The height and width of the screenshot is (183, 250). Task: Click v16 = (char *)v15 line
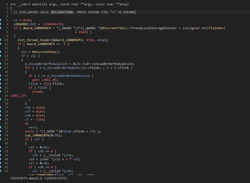(x=55, y=159)
